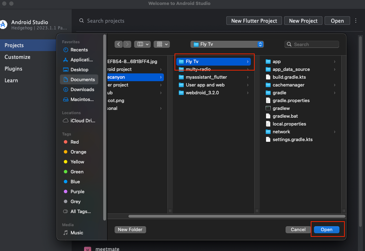Click the Music media item
This screenshot has width=365, height=251.
(77, 233)
